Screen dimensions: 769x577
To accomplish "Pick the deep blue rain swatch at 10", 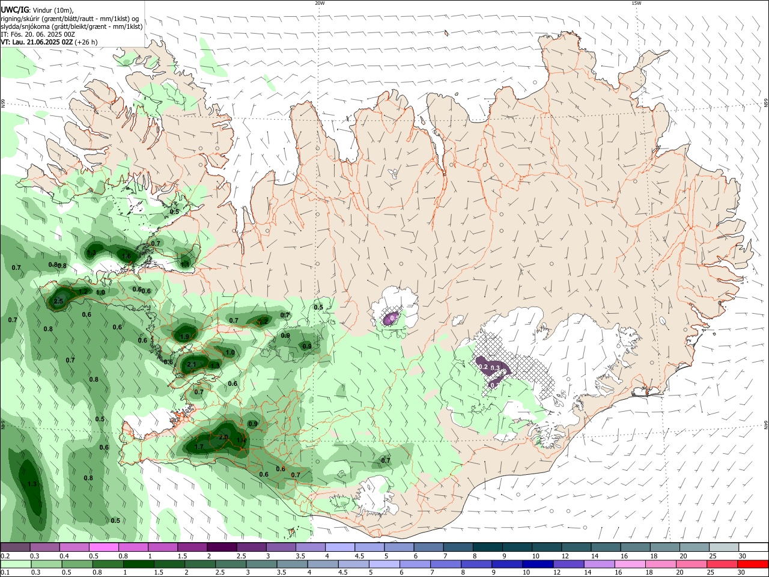I will point(537,564).
